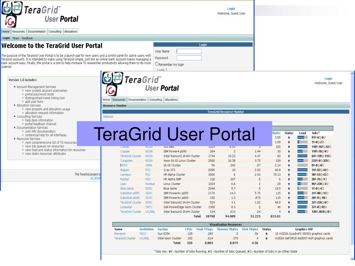Click the status arrow in the DataStar p690 row

coord(289,198)
